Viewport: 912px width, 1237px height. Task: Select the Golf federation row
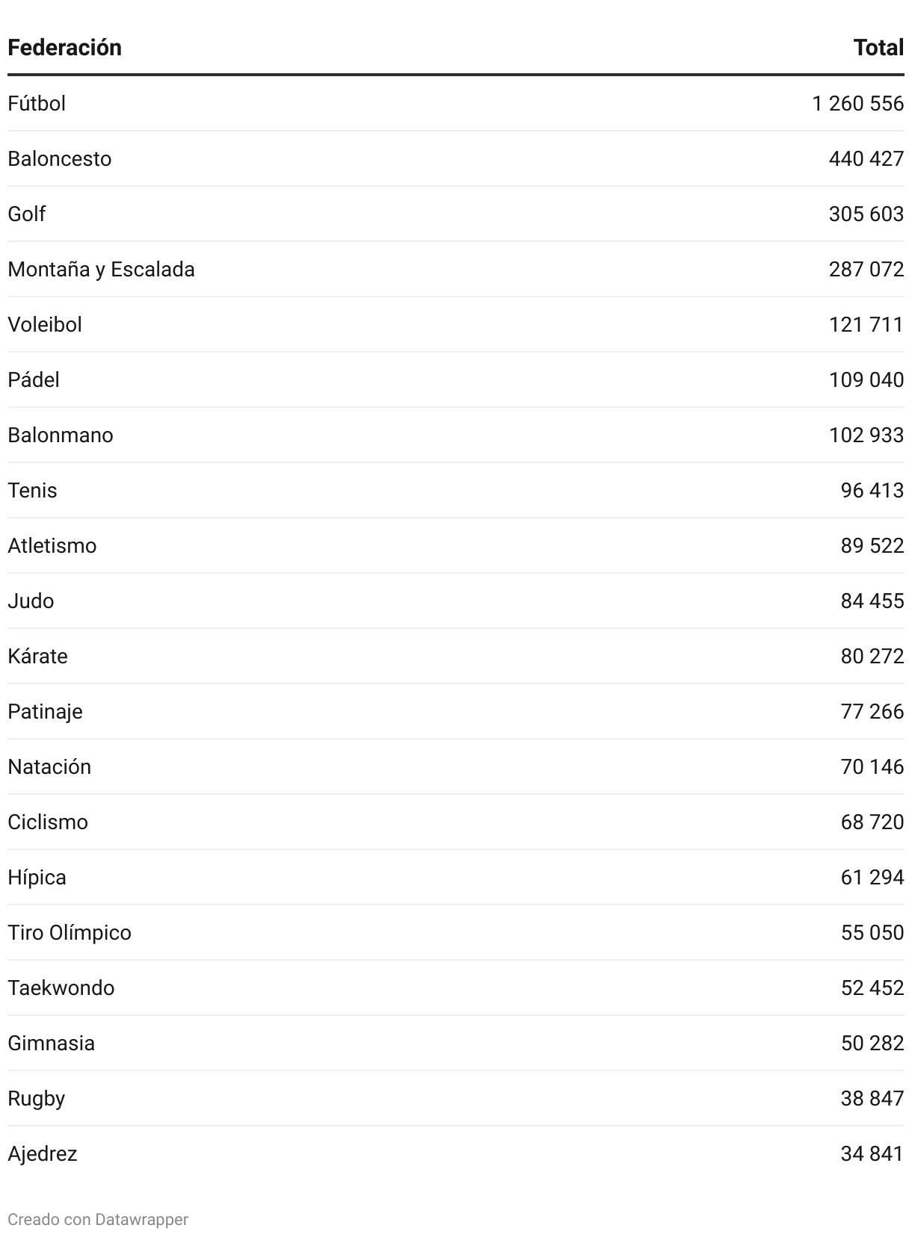456,214
